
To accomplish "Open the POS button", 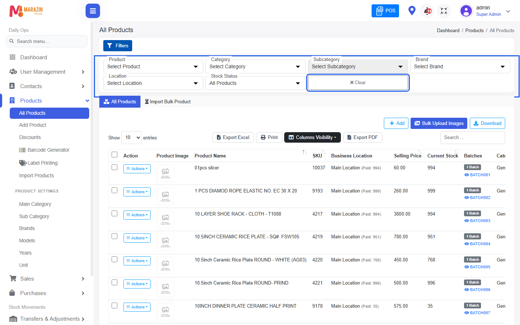I will click(x=385, y=11).
